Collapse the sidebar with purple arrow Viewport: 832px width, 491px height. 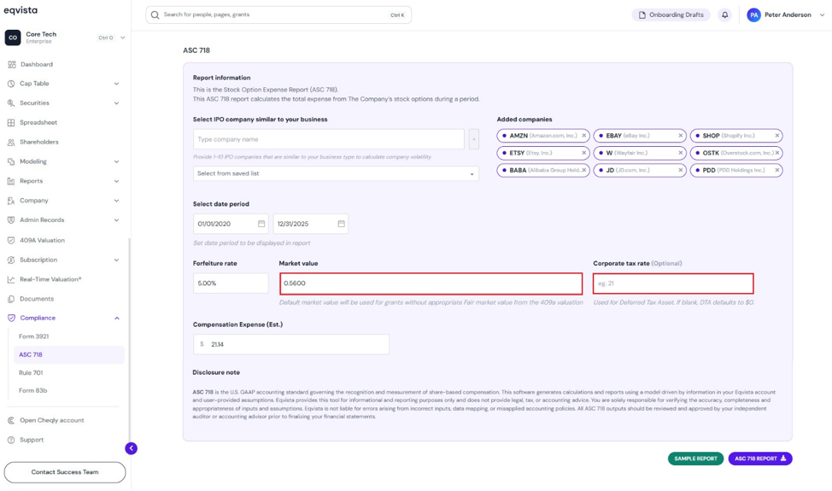coord(131,448)
